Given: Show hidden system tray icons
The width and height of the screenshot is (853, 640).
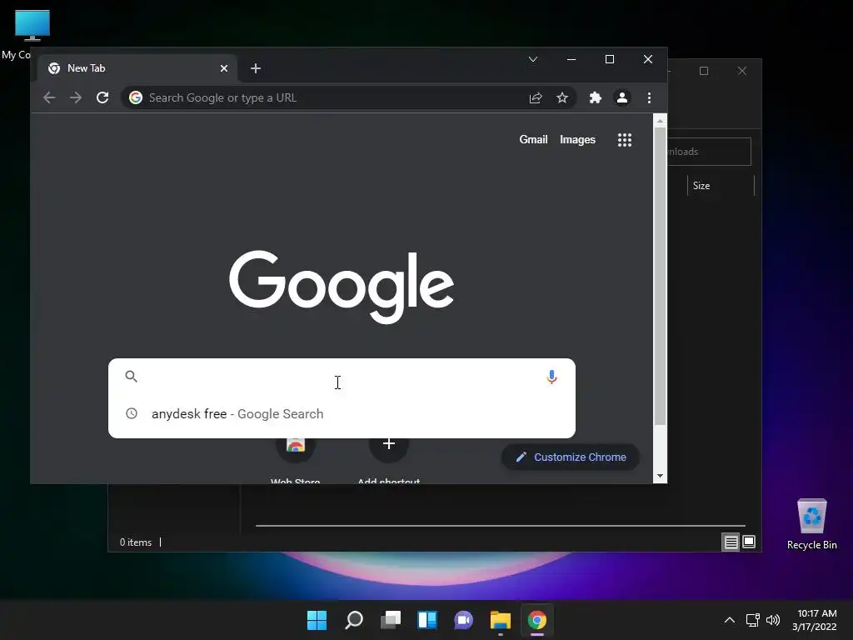Looking at the screenshot, I should (730, 620).
